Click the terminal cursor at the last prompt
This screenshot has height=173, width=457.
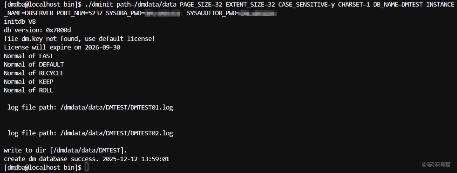point(87,167)
